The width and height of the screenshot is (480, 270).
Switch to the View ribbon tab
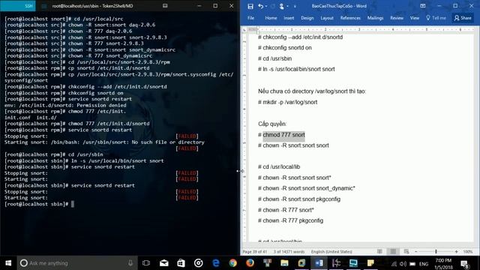click(x=415, y=18)
